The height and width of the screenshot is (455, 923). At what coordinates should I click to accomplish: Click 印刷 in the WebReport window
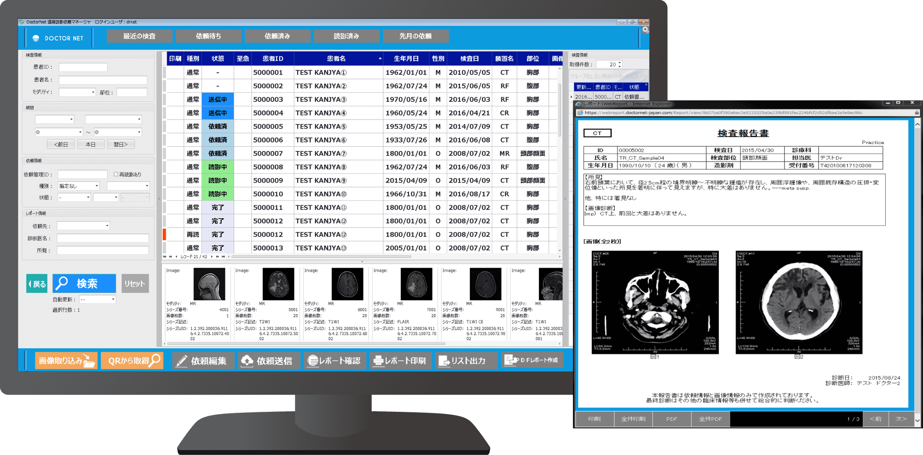point(594,419)
